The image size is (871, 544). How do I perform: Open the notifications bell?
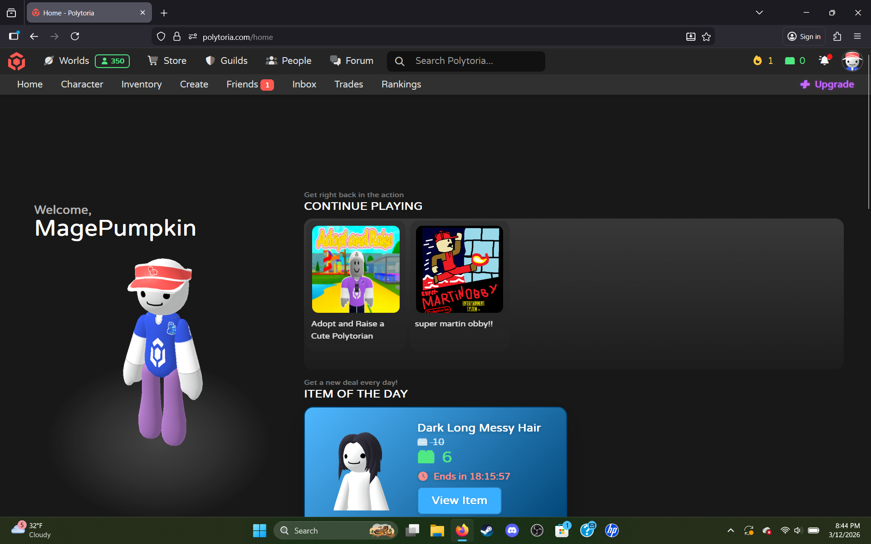click(824, 61)
